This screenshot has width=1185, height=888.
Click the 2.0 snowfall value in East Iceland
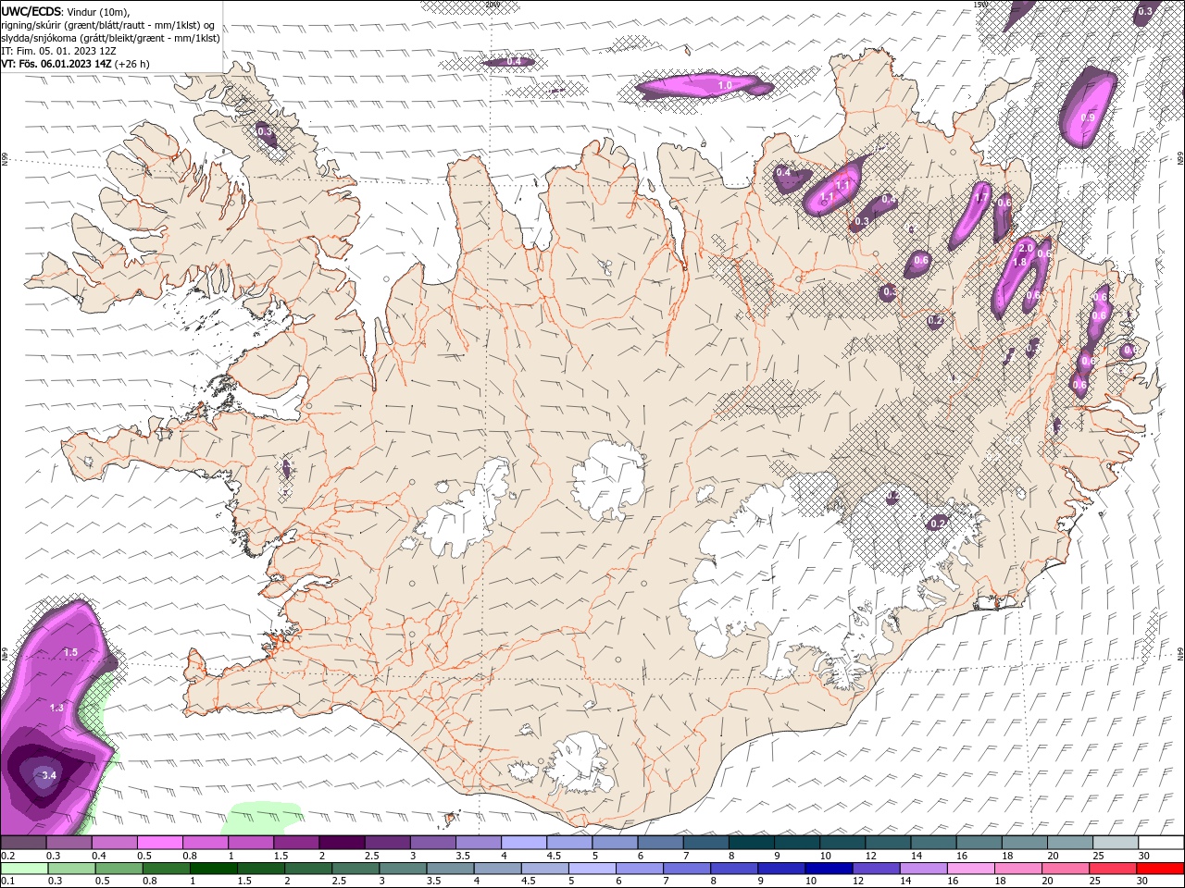click(x=1026, y=248)
